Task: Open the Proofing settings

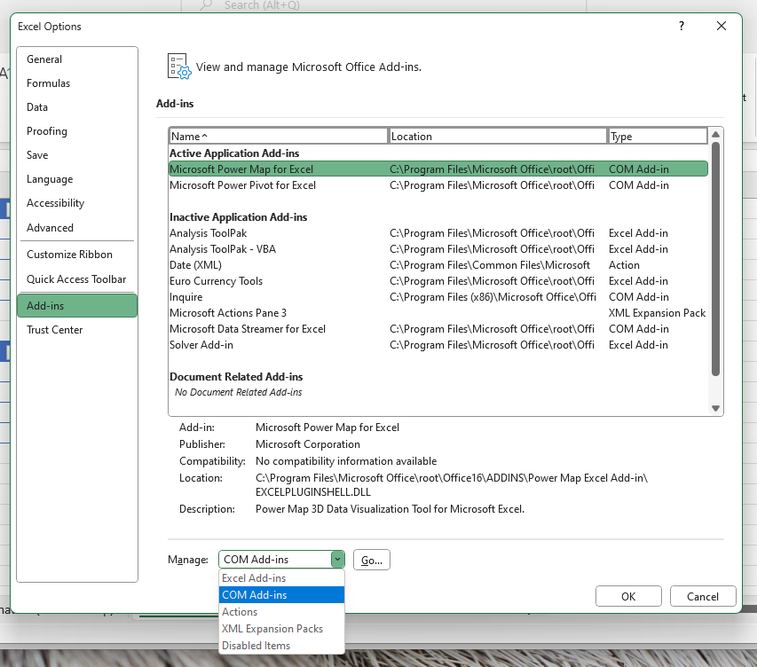Action: tap(76, 131)
